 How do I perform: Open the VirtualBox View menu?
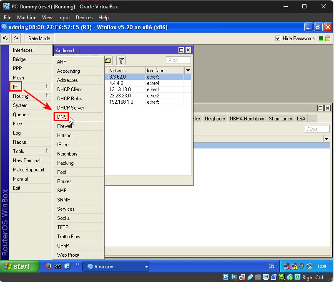47,18
